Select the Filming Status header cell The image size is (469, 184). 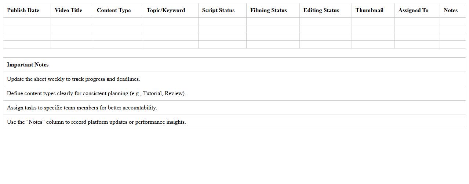pyautogui.click(x=269, y=10)
